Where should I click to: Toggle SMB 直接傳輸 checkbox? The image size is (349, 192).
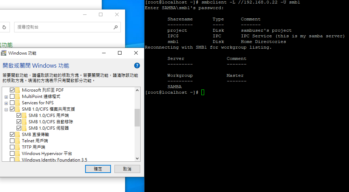pyautogui.click(x=12, y=134)
